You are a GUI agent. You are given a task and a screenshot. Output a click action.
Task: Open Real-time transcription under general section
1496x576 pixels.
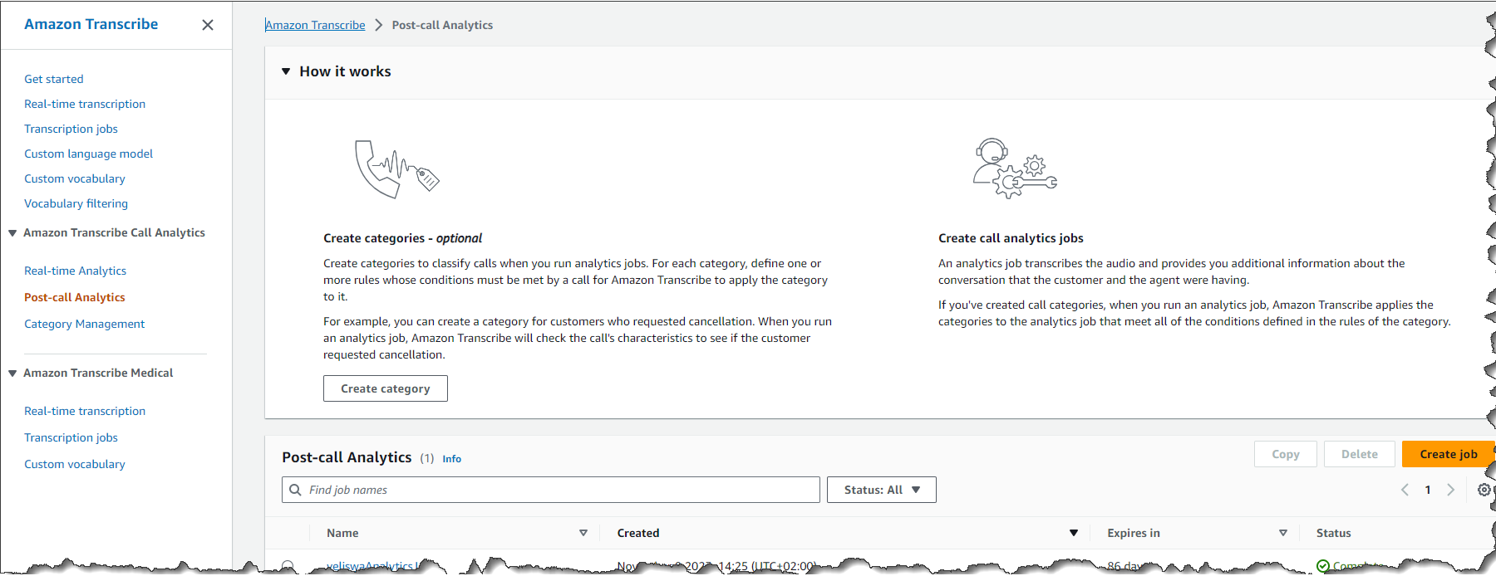[85, 104]
